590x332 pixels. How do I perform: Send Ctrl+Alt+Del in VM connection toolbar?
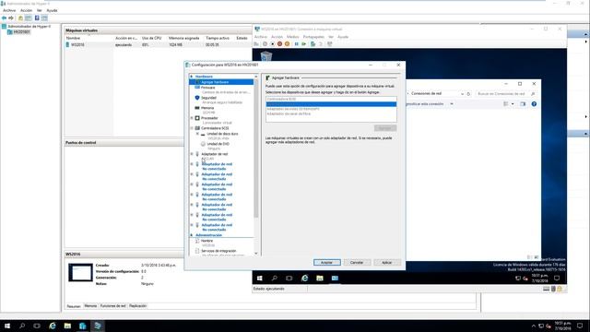256,44
